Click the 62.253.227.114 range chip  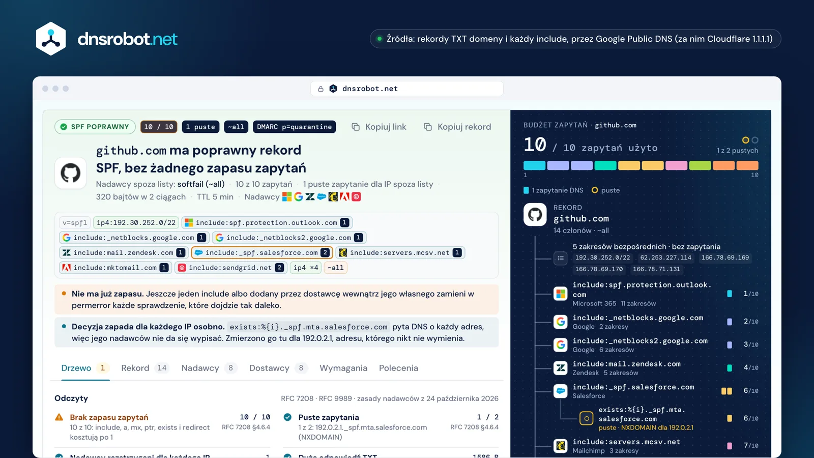tap(665, 257)
